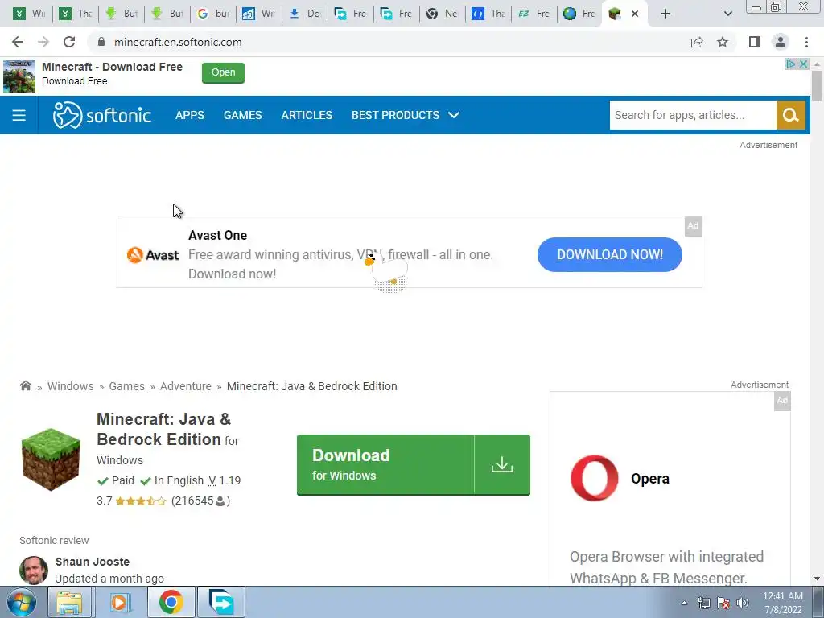
Task: Click the green Open button in top ad
Action: coord(224,72)
